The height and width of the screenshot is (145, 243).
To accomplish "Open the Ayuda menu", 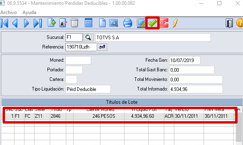I will [29, 12].
